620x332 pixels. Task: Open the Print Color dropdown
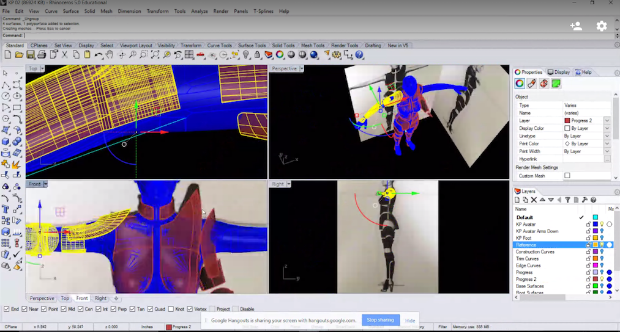point(607,143)
